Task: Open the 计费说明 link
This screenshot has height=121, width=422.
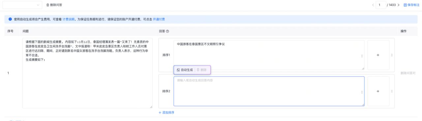Action: tap(69, 19)
